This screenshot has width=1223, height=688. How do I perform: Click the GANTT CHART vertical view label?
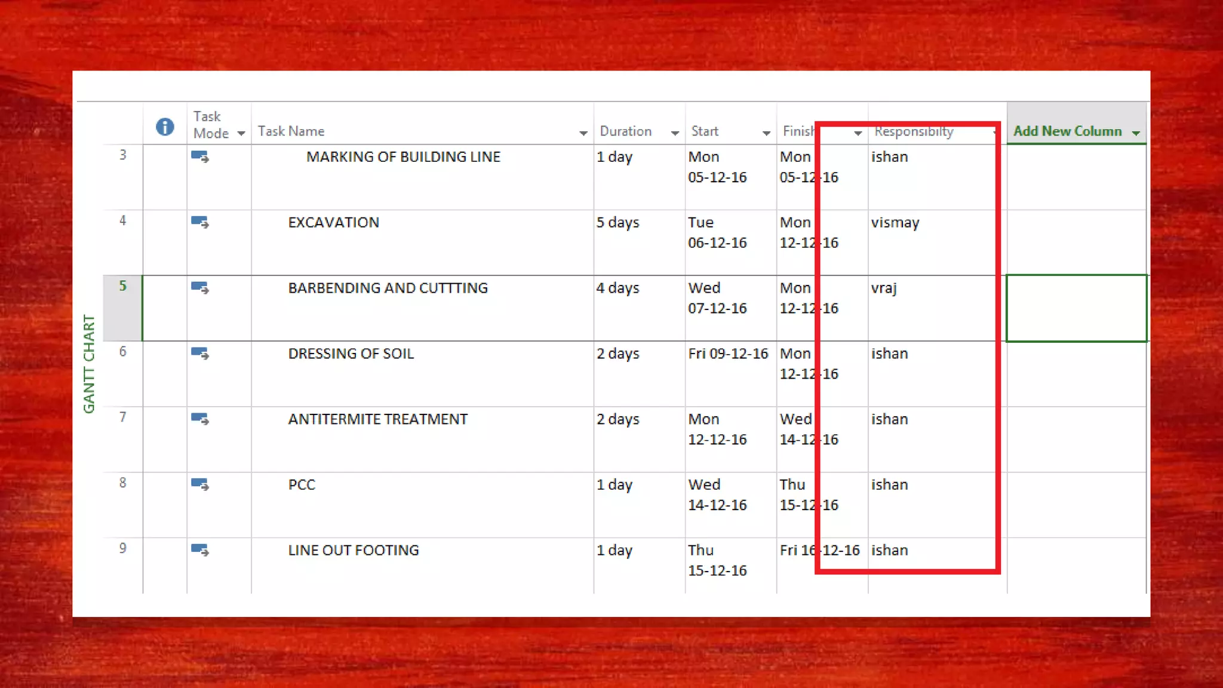(89, 364)
